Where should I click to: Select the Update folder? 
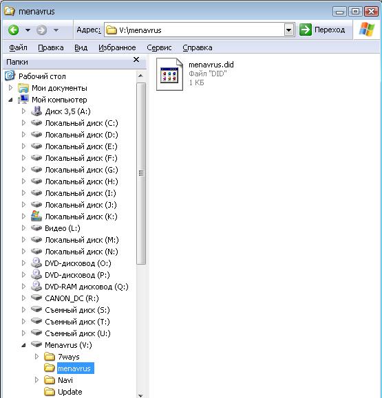click(70, 392)
